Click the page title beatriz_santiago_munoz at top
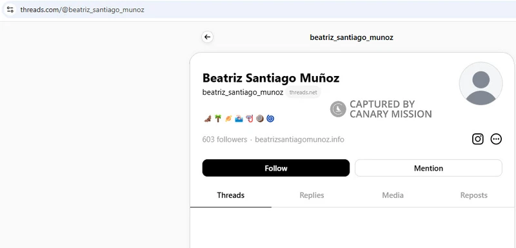516x248 pixels. [x=352, y=37]
